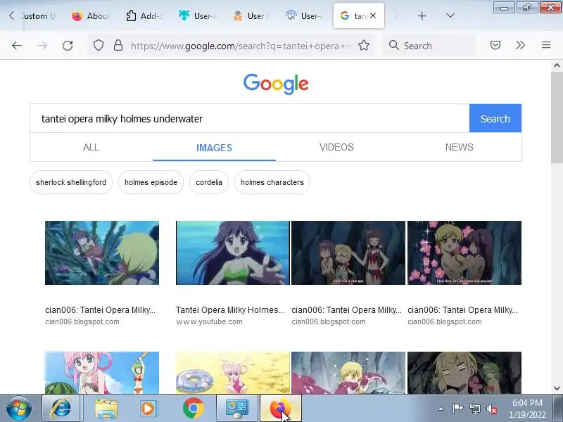The width and height of the screenshot is (563, 422).
Task: Open the Firefox application menu
Action: click(546, 45)
